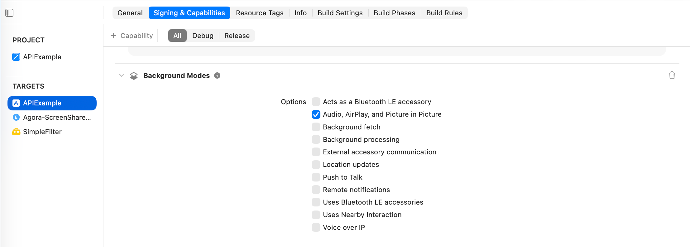Click the APIExample target app icon
690x247 pixels.
[16, 103]
